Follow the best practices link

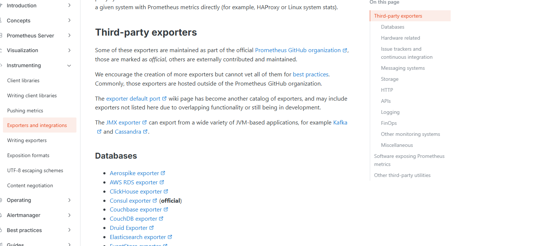pyautogui.click(x=310, y=75)
